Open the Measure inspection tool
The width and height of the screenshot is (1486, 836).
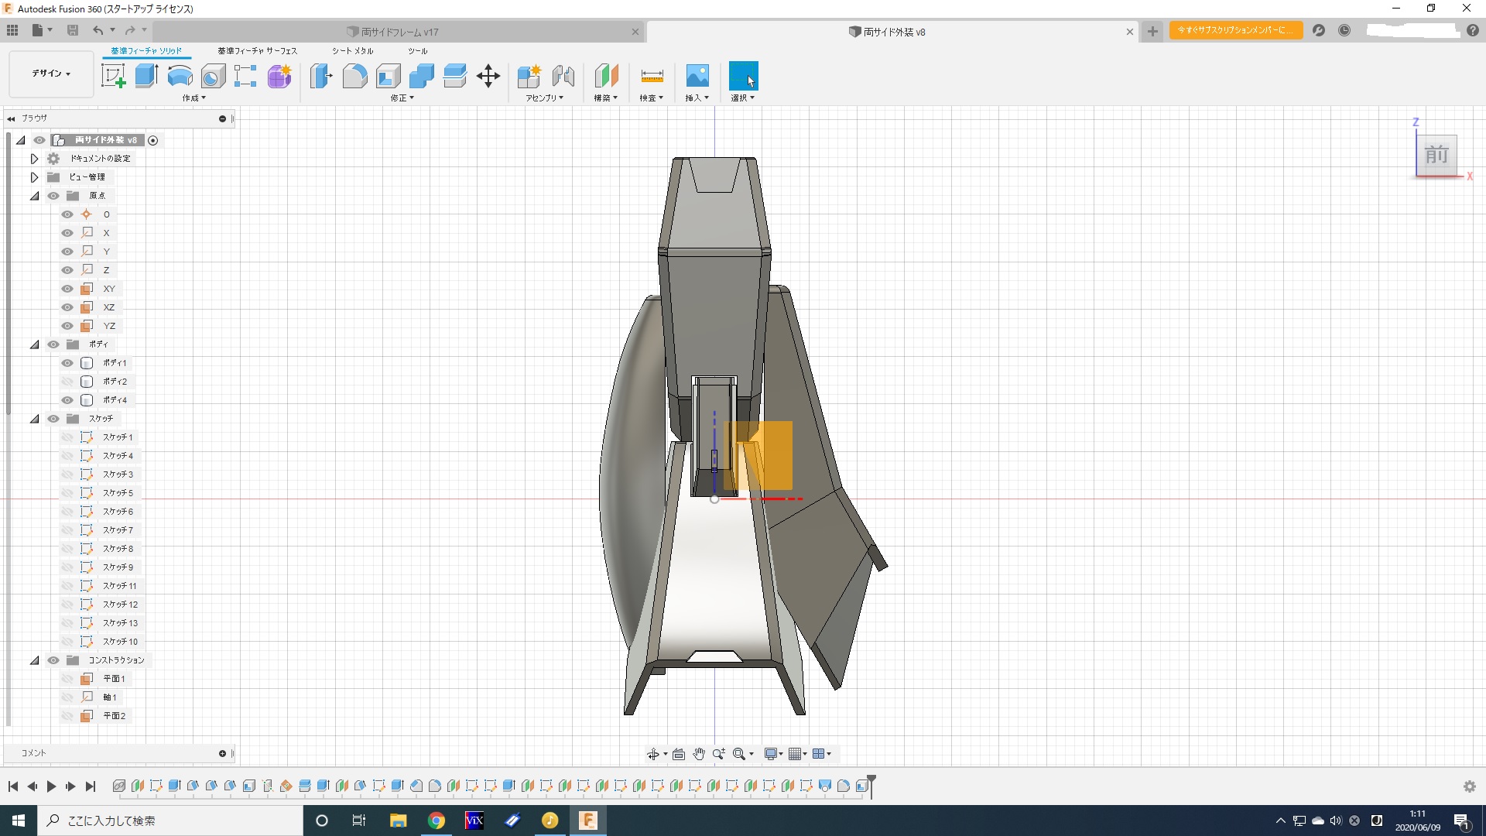652,76
